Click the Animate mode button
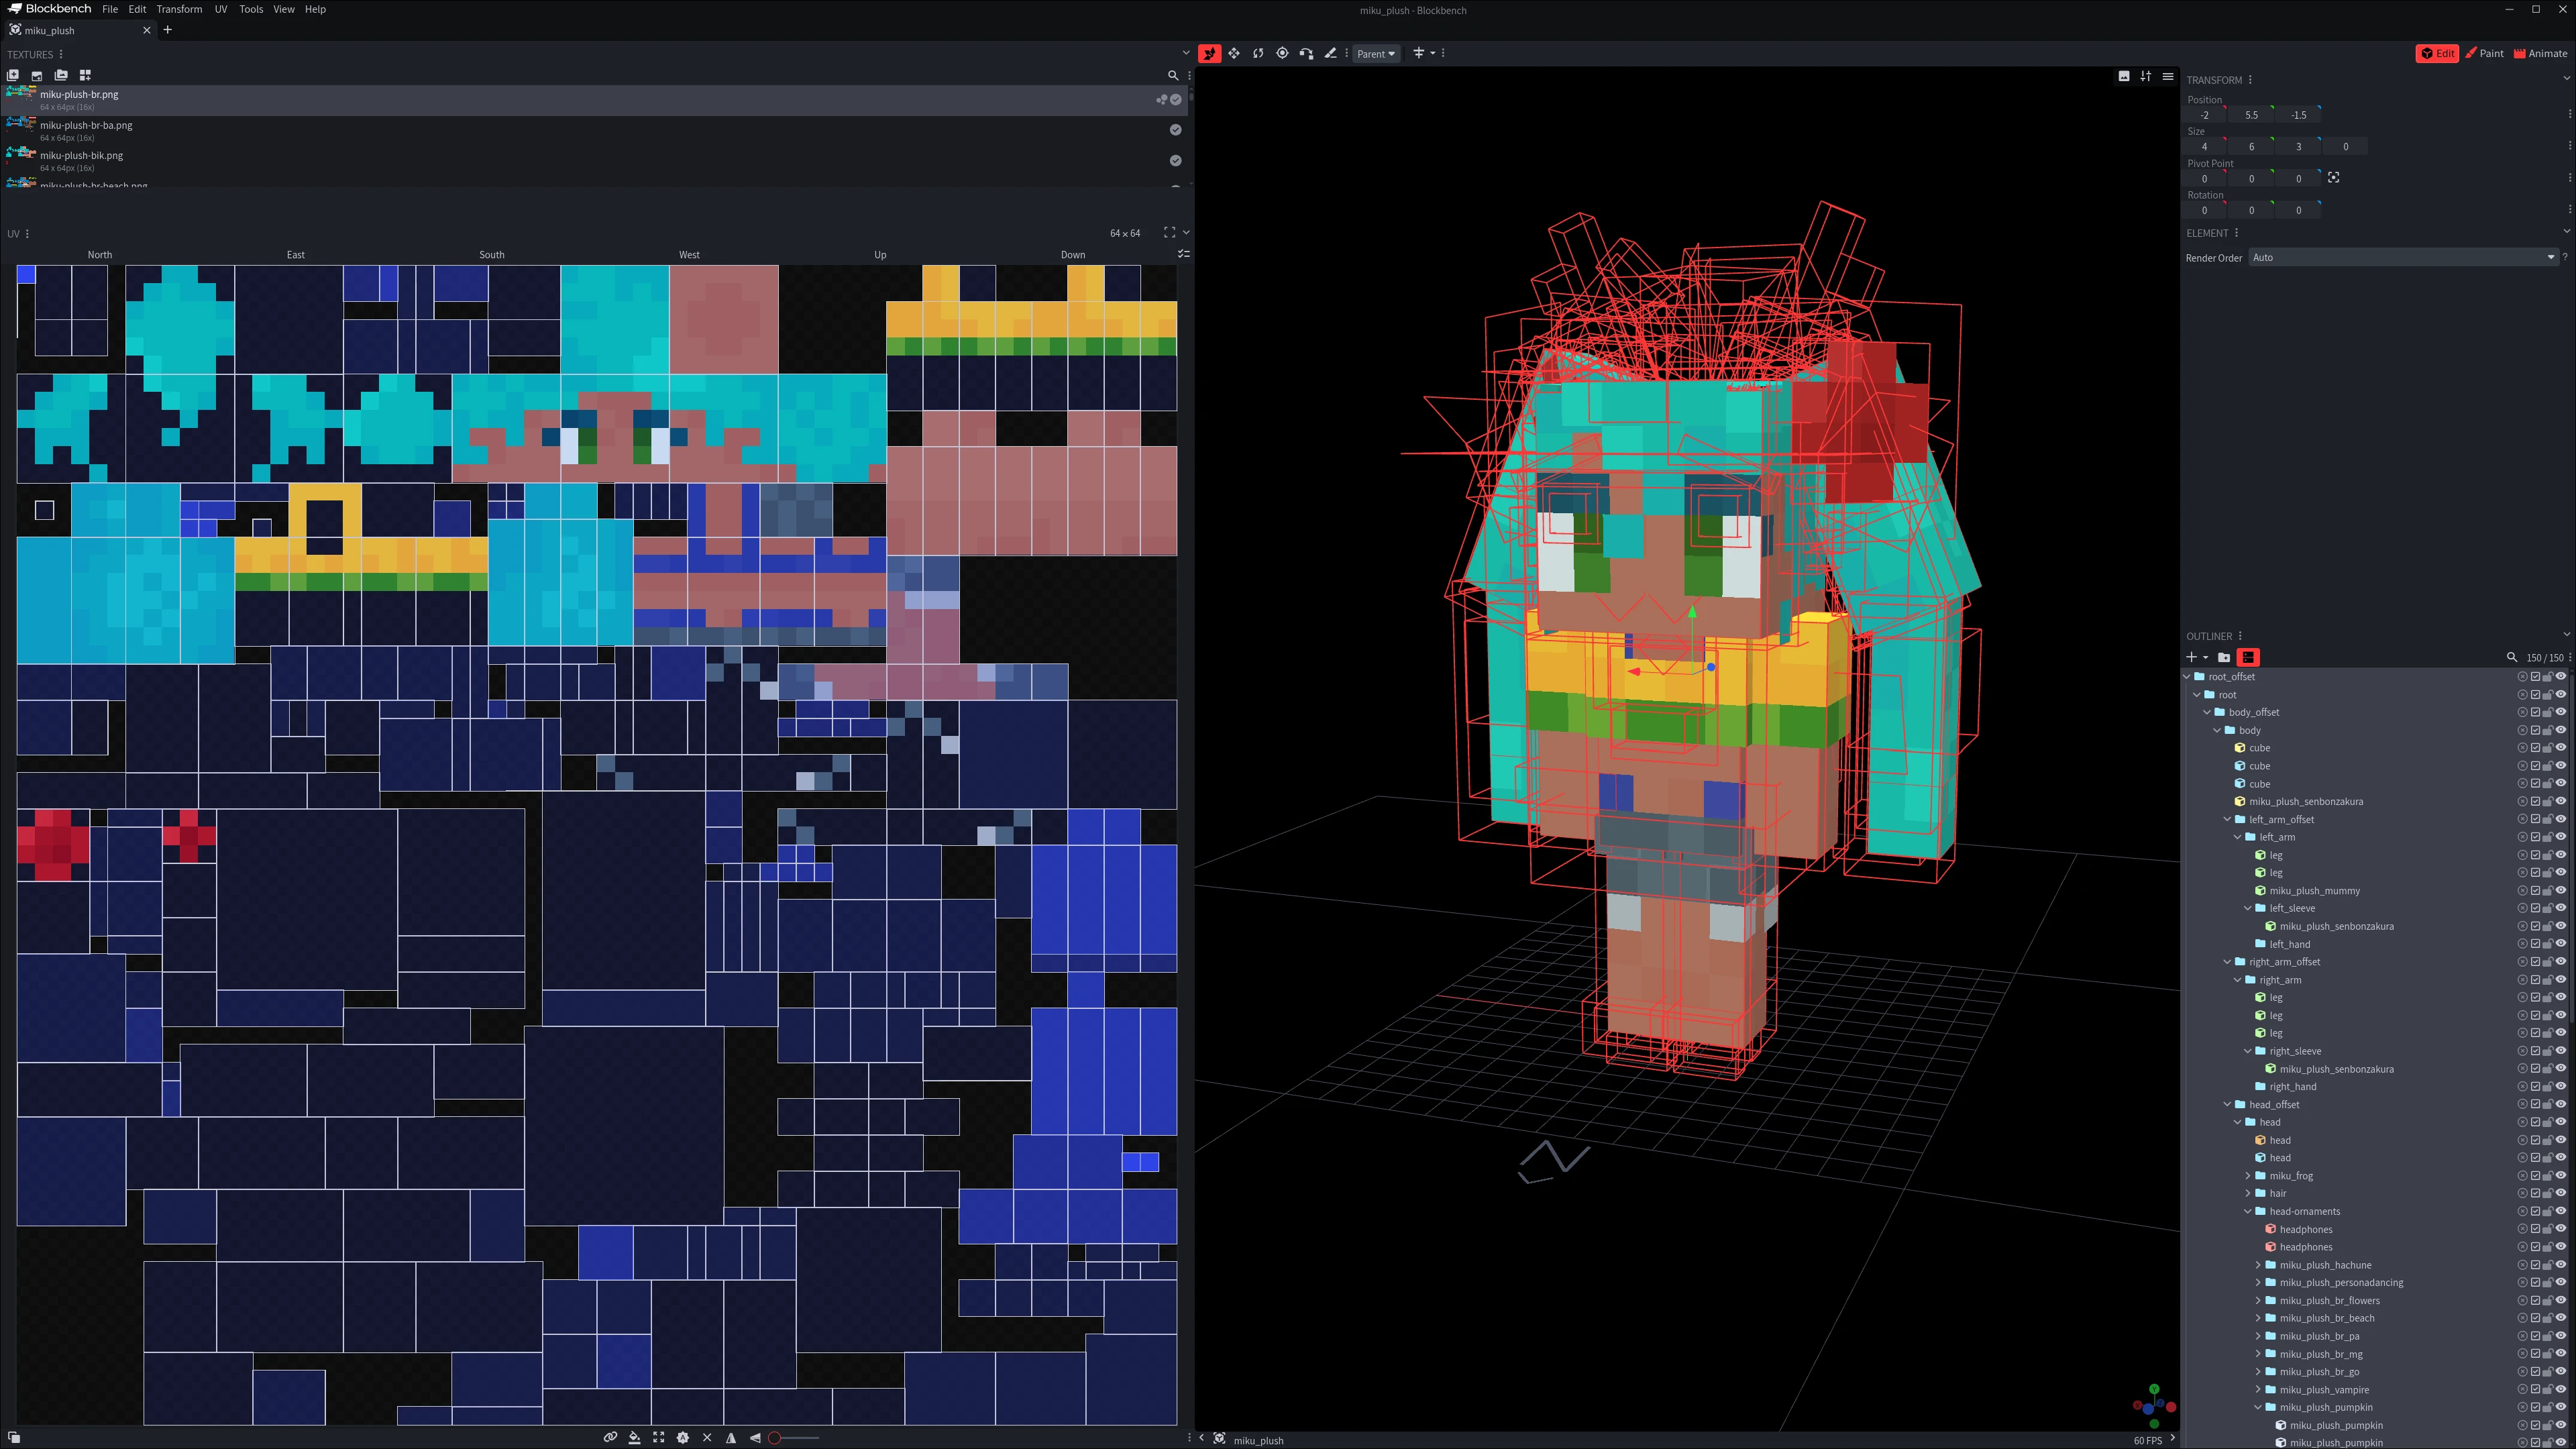2576x1449 pixels. pyautogui.click(x=2541, y=53)
